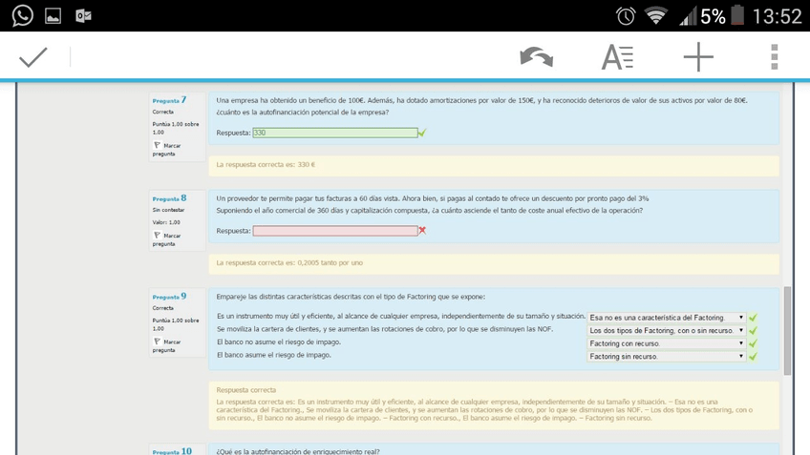Open 'Factoring sin recurso.' dropdown
This screenshot has width=810, height=455.
pyautogui.click(x=667, y=356)
